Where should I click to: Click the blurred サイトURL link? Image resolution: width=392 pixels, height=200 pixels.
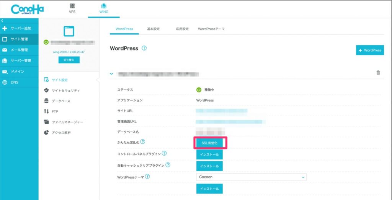click(222, 111)
